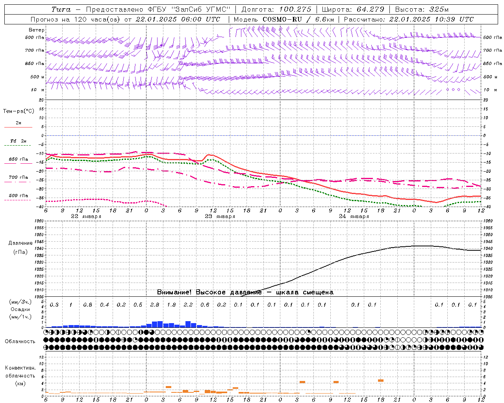Screen dimensions: 504x403
Task: Click the "Рассчитано: 22.01.2025 10:39 UTC" timestamp
Action: click(x=409, y=19)
